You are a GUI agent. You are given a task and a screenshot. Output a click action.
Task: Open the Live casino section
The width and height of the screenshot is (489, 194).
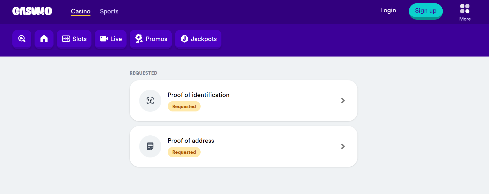pyautogui.click(x=110, y=39)
